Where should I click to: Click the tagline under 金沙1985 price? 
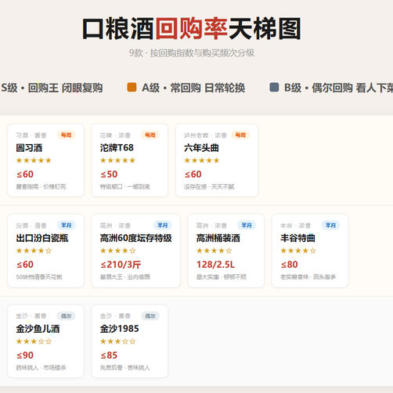coord(125,368)
